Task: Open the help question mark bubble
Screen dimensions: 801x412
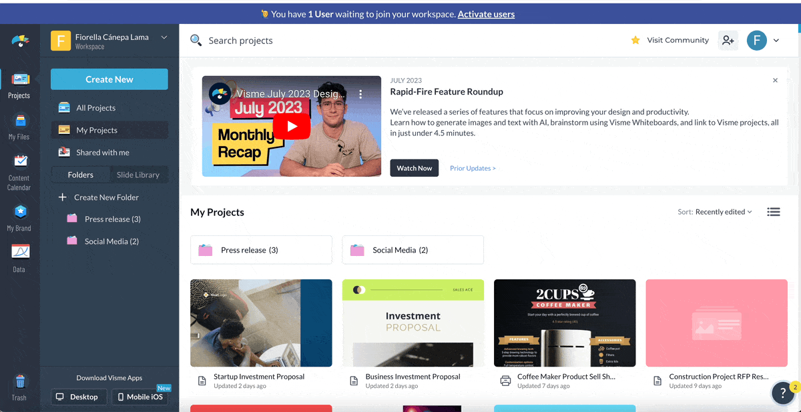Action: coord(783,393)
